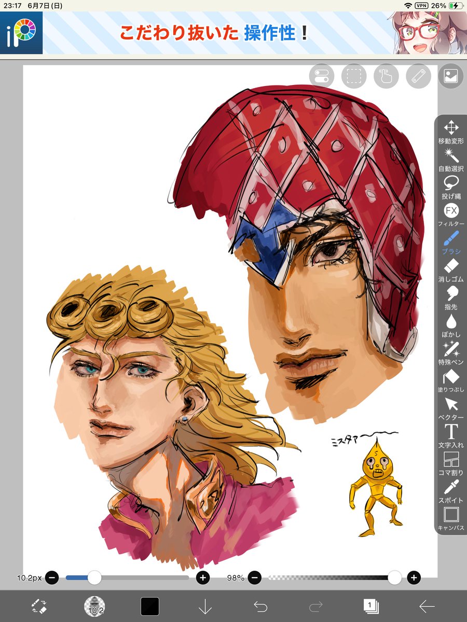The height and width of the screenshot is (622, 467).
Task: Select the Transform (移動変形) tool
Action: pos(451,132)
